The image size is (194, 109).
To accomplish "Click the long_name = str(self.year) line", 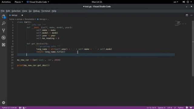I will [x=74, y=49].
